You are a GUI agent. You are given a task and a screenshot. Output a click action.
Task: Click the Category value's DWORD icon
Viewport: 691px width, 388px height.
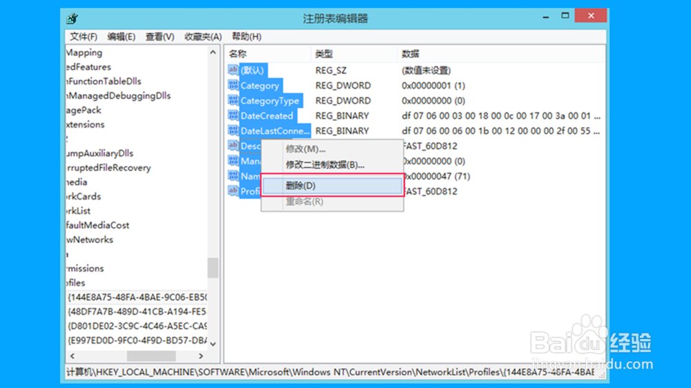(x=233, y=85)
